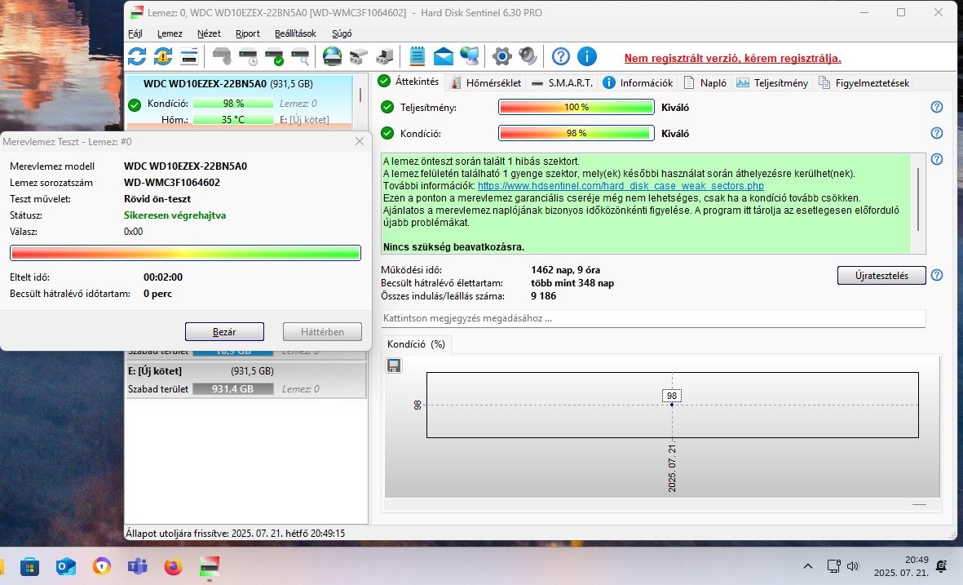Switch to the Figyelmeztetések tab
Image resolution: width=963 pixels, height=585 pixels.
[x=864, y=82]
